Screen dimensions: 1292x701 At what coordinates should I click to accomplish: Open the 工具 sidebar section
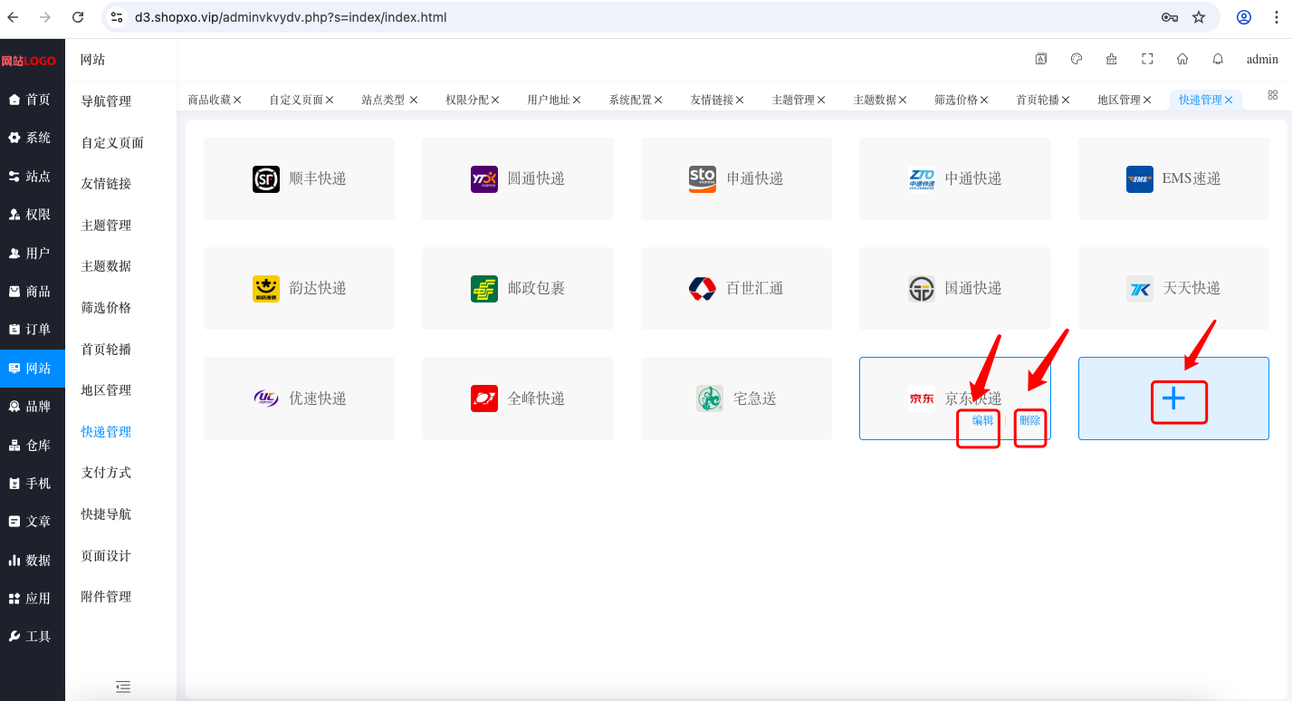(x=33, y=637)
